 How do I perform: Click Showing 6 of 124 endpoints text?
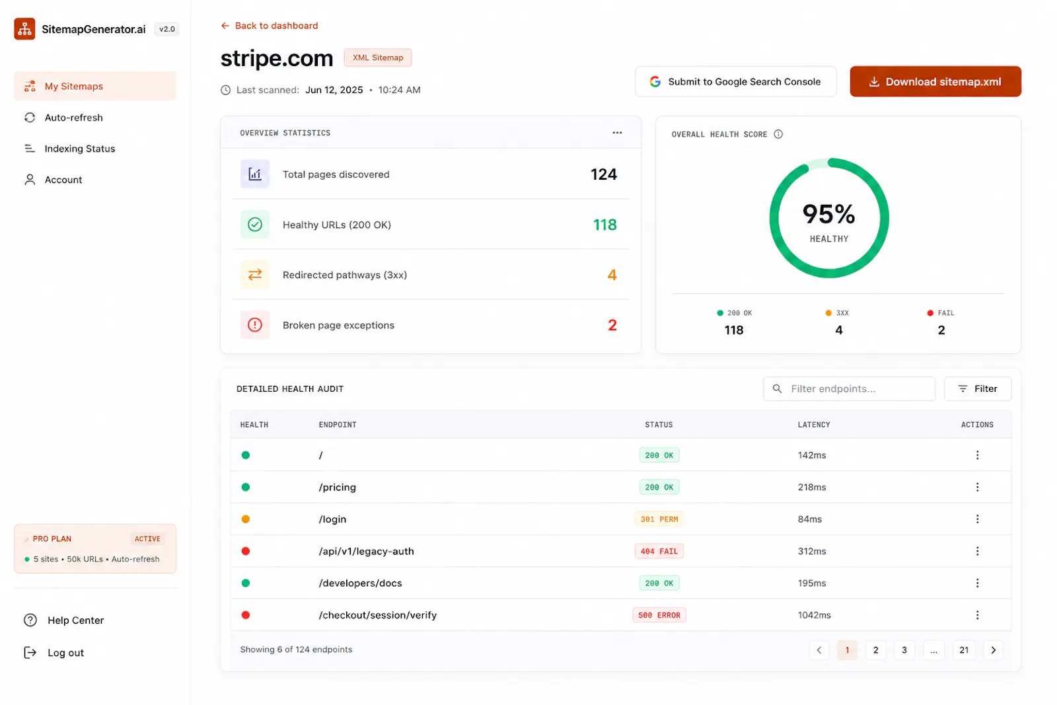[x=296, y=650]
